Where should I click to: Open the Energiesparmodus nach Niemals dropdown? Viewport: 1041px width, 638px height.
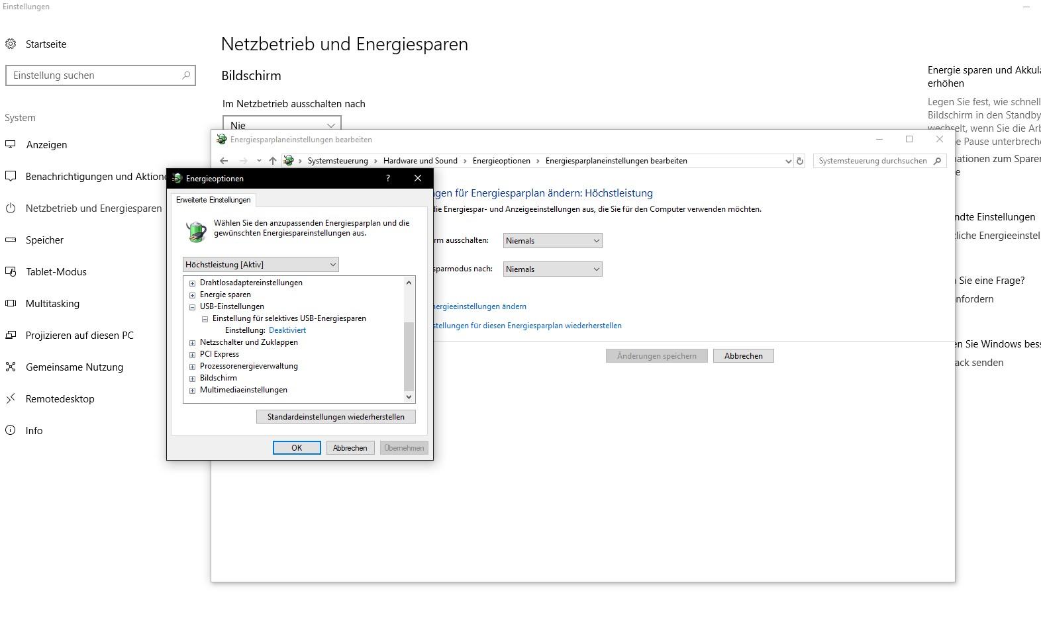point(553,269)
